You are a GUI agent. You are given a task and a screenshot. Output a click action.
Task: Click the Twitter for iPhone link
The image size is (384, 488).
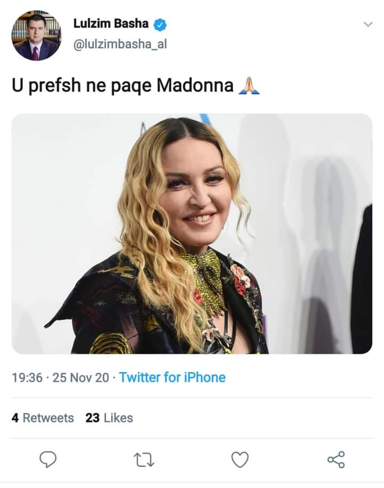[x=172, y=378]
